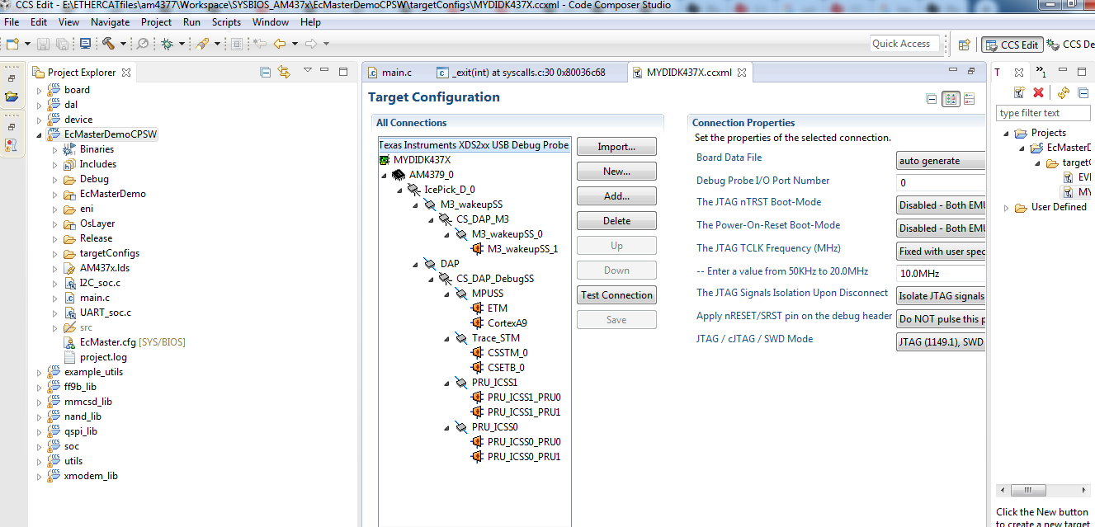Click the build hammer icon in toolbar
The image size is (1095, 527).
pyautogui.click(x=108, y=44)
